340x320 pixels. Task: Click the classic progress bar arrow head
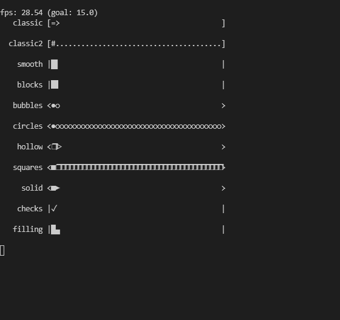tap(58, 23)
